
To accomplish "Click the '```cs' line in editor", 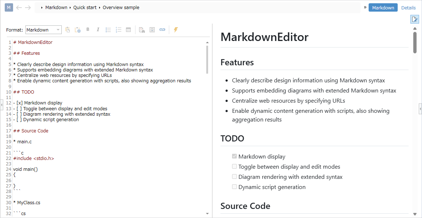I will click(19, 214).
